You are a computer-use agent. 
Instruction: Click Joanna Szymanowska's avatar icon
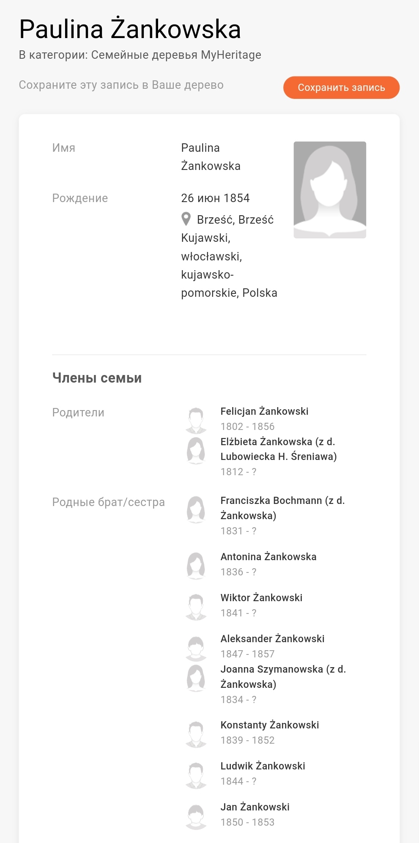(196, 678)
